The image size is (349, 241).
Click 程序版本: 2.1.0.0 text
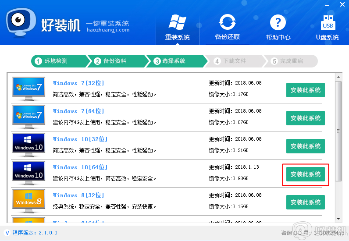tap(35, 233)
